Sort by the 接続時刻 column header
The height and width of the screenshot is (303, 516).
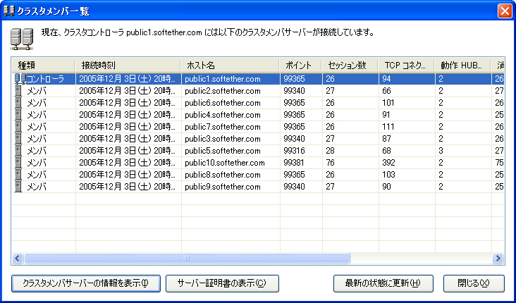(128, 66)
